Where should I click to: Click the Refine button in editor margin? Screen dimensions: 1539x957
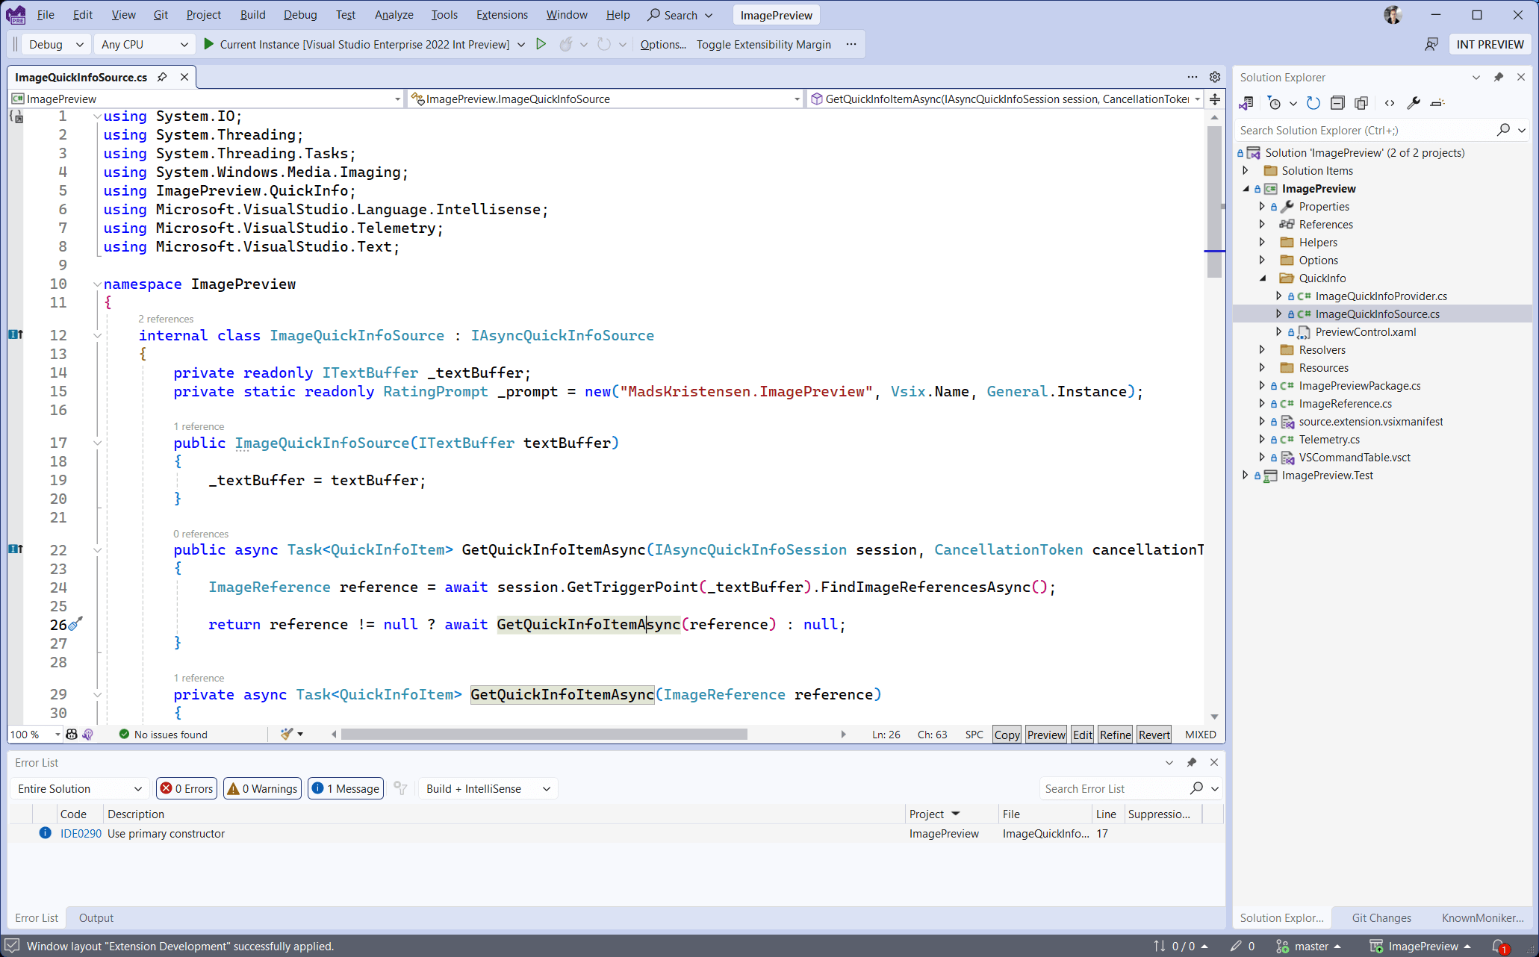click(1115, 735)
